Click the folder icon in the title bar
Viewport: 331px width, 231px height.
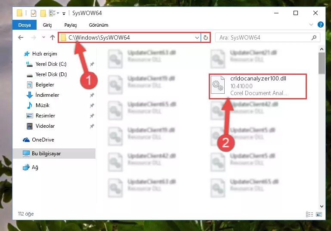click(x=20, y=13)
